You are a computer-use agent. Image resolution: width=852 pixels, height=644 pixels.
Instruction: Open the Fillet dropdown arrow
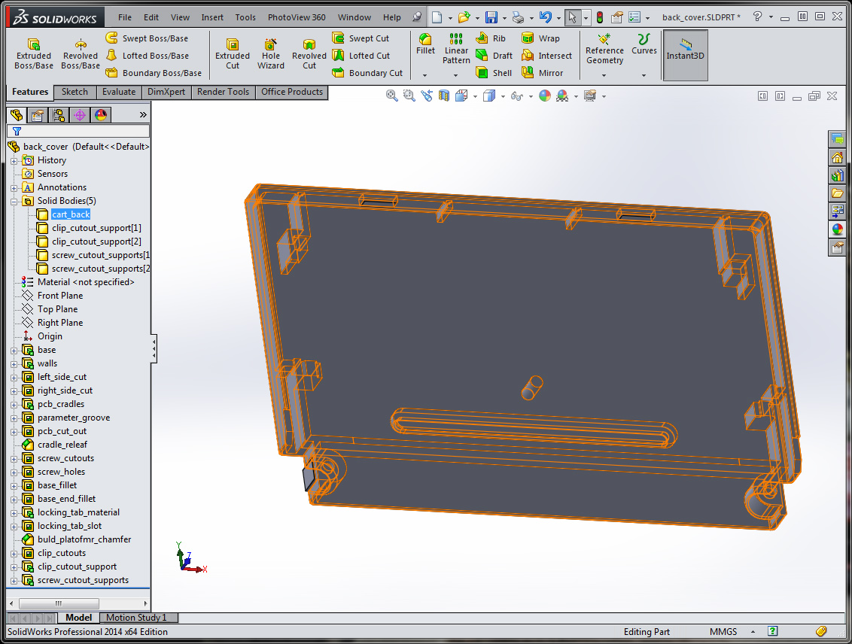[x=425, y=75]
